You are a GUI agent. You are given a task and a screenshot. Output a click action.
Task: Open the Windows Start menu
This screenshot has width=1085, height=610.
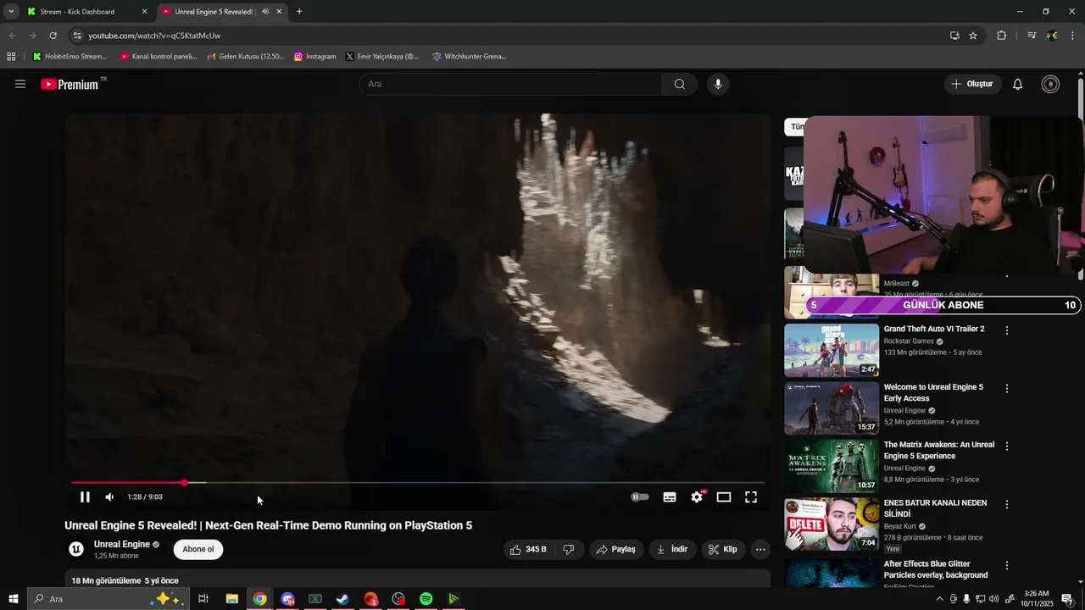13,599
